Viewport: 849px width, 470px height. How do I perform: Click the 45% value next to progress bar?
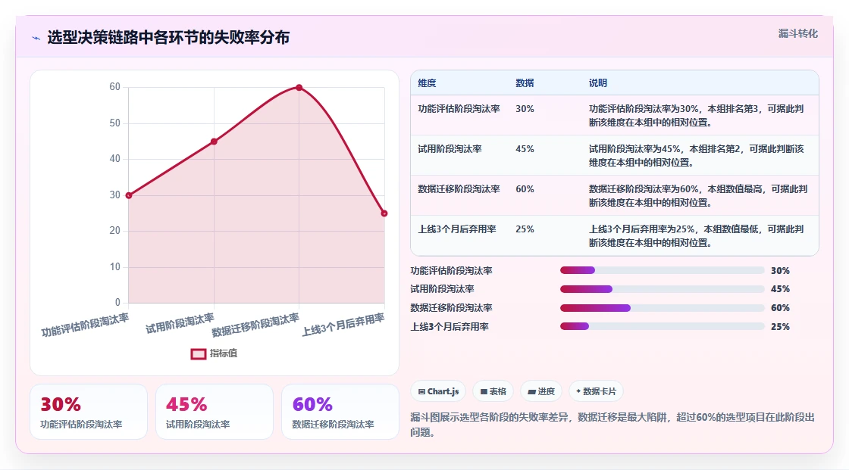click(780, 289)
